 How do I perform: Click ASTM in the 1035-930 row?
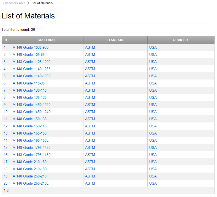90,47
